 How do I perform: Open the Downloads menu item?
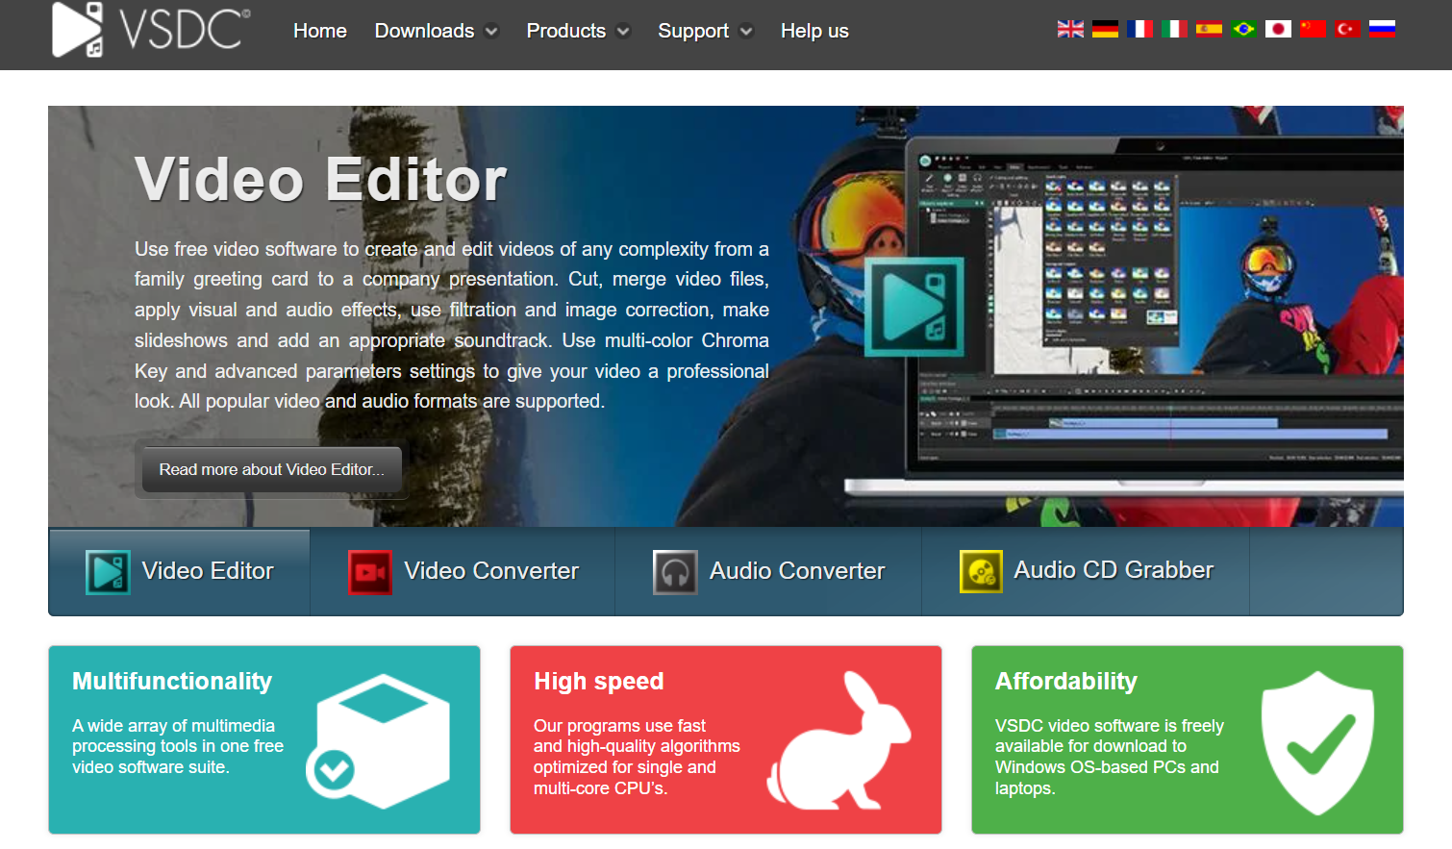[x=424, y=31]
